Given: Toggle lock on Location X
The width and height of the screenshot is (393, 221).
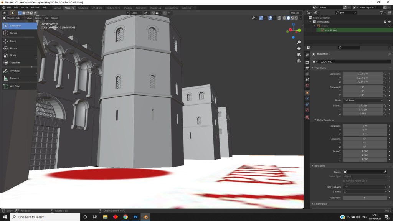Looking at the screenshot, I should point(385,74).
